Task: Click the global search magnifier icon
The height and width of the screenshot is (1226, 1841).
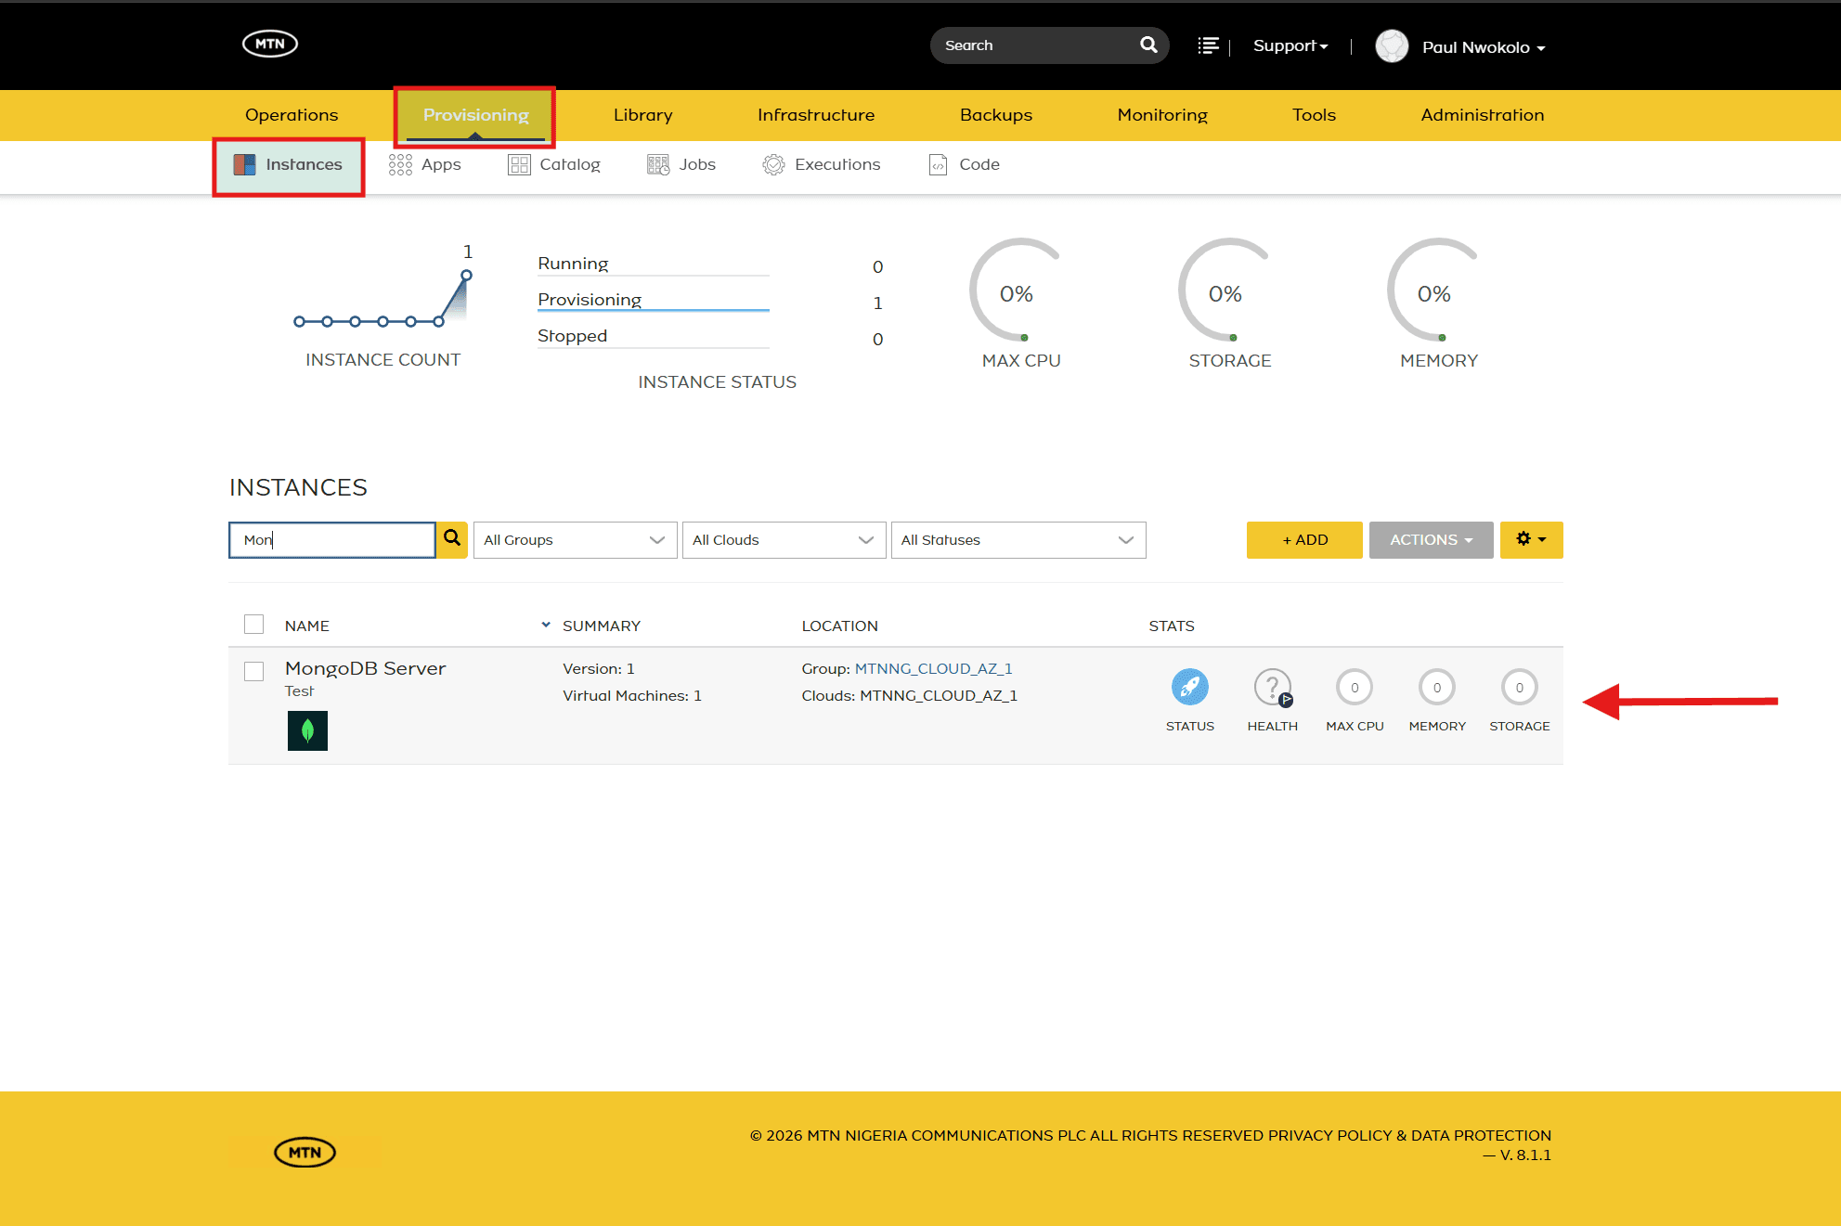Action: pos(1148,45)
